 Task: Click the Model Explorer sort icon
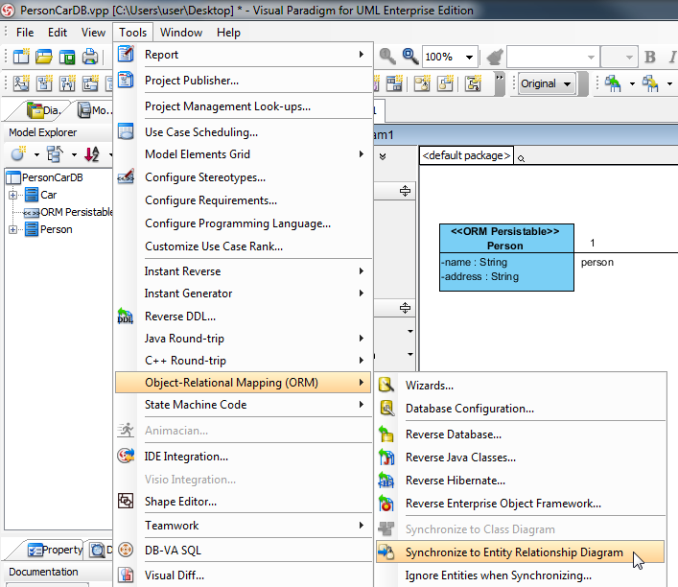[x=92, y=154]
